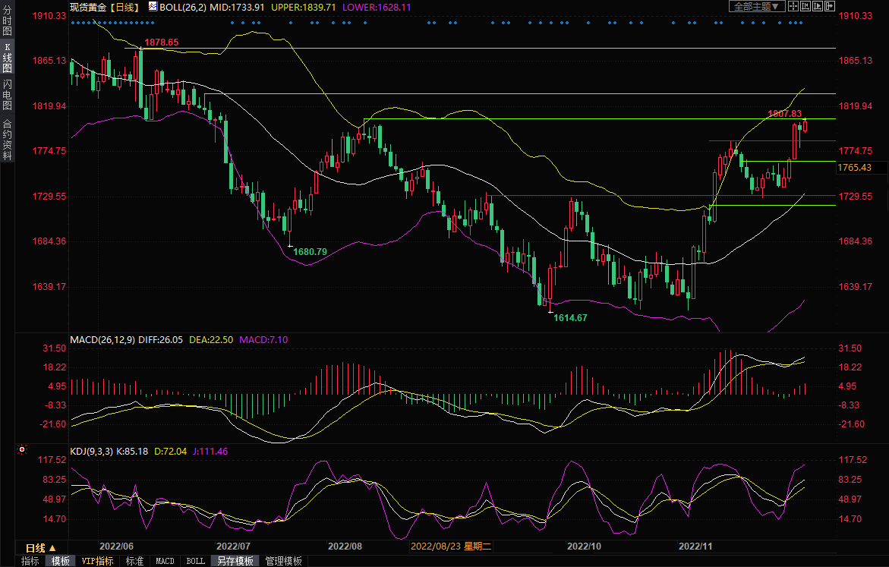Apply the MACD template
This screenshot has height=567, width=889.
pyautogui.click(x=165, y=561)
